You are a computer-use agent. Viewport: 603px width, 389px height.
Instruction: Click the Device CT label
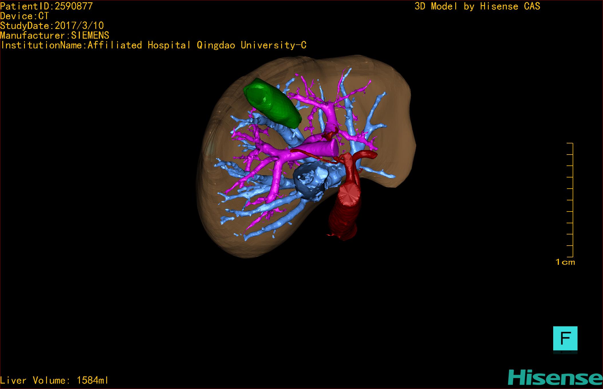(25, 16)
